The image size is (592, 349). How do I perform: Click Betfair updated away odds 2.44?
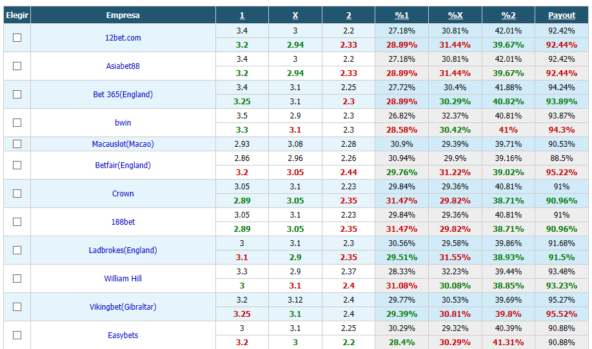(x=348, y=172)
